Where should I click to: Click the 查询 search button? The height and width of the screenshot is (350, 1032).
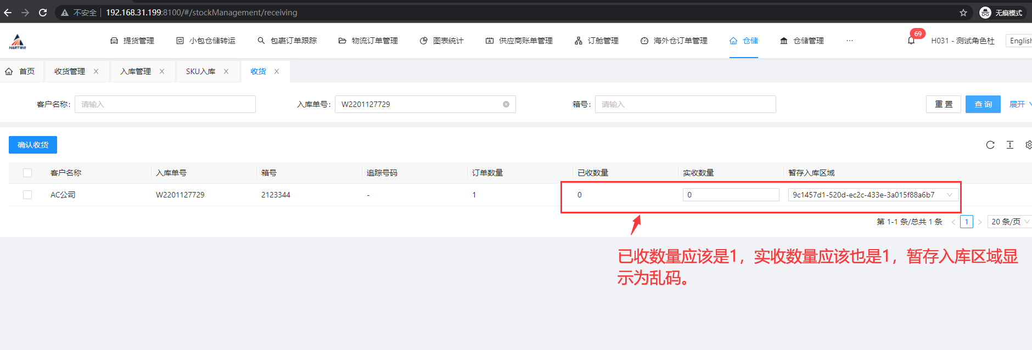983,104
